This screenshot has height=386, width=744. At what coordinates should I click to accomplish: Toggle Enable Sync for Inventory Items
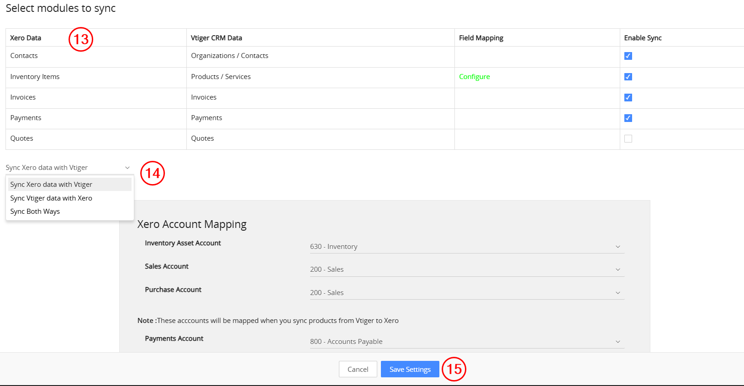click(628, 77)
